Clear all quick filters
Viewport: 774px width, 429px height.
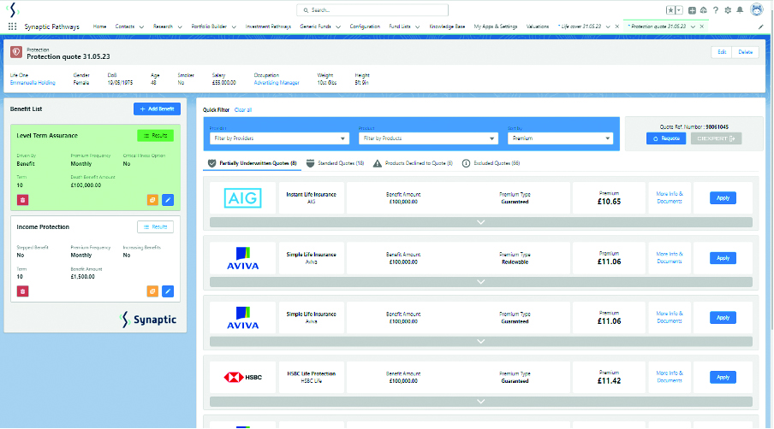pyautogui.click(x=243, y=110)
